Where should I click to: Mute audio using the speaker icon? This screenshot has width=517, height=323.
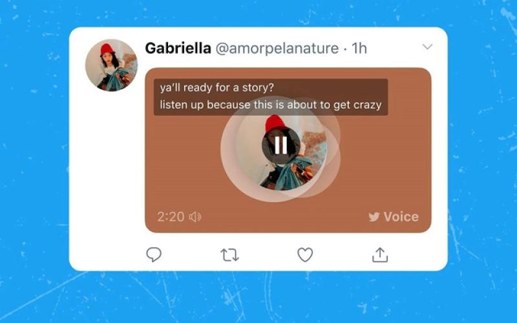coord(195,217)
